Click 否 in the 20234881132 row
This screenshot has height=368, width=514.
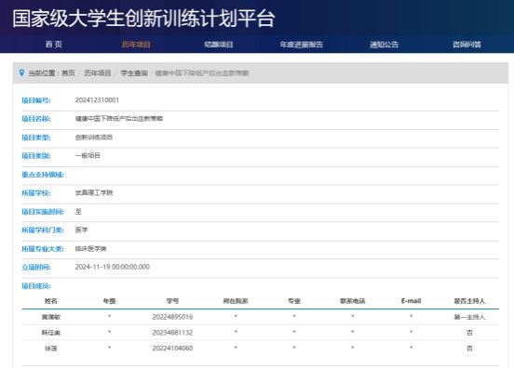click(x=469, y=333)
